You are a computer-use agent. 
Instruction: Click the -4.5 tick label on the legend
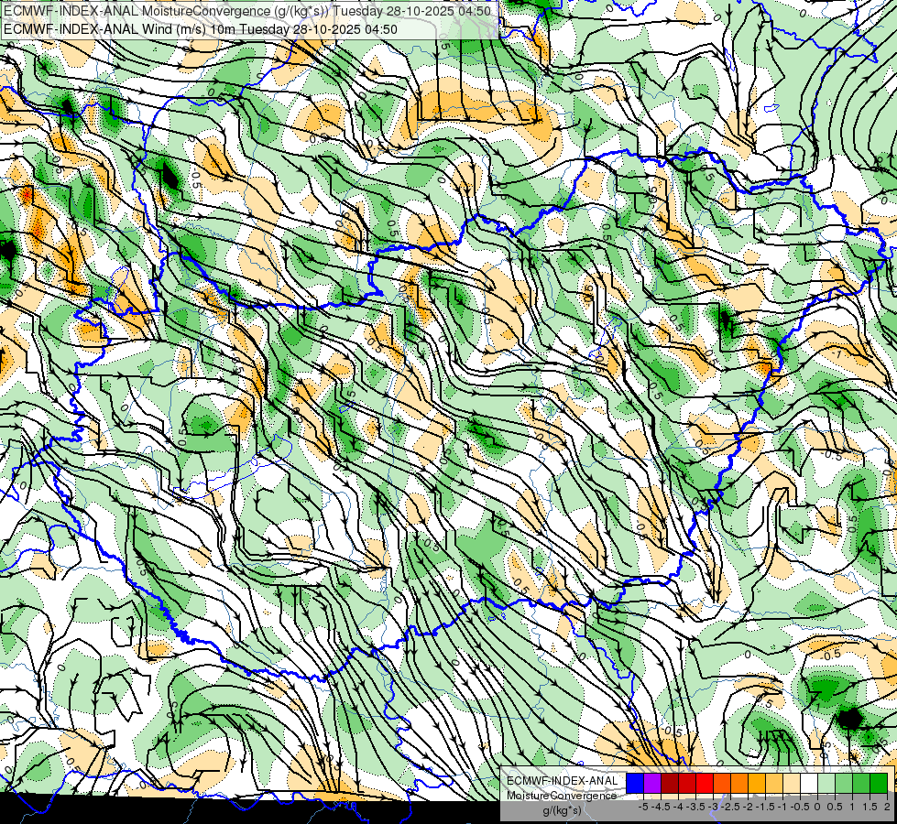tap(661, 807)
